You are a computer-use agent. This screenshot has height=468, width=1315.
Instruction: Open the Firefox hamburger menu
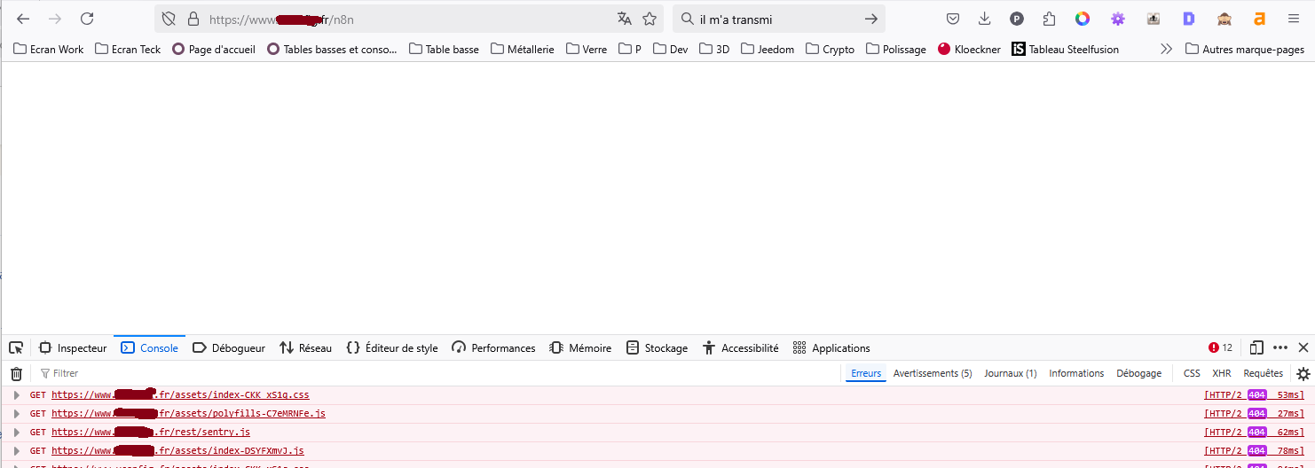point(1294,19)
